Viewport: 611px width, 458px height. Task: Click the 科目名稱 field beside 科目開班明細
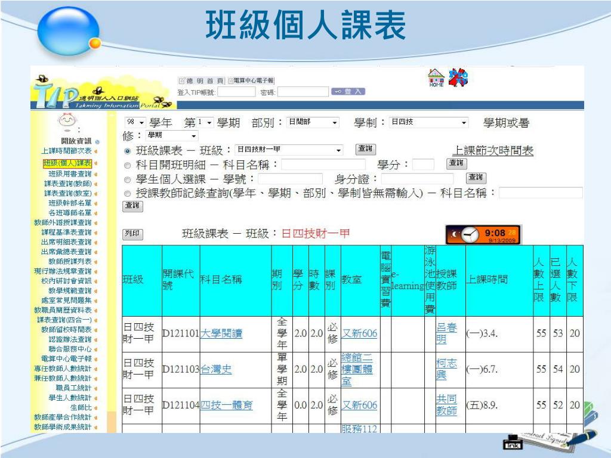click(323, 165)
